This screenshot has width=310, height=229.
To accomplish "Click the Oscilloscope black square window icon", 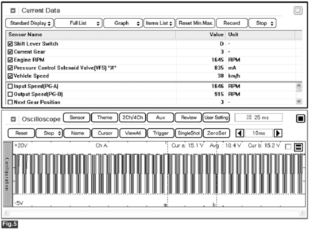I will click(x=300, y=119).
